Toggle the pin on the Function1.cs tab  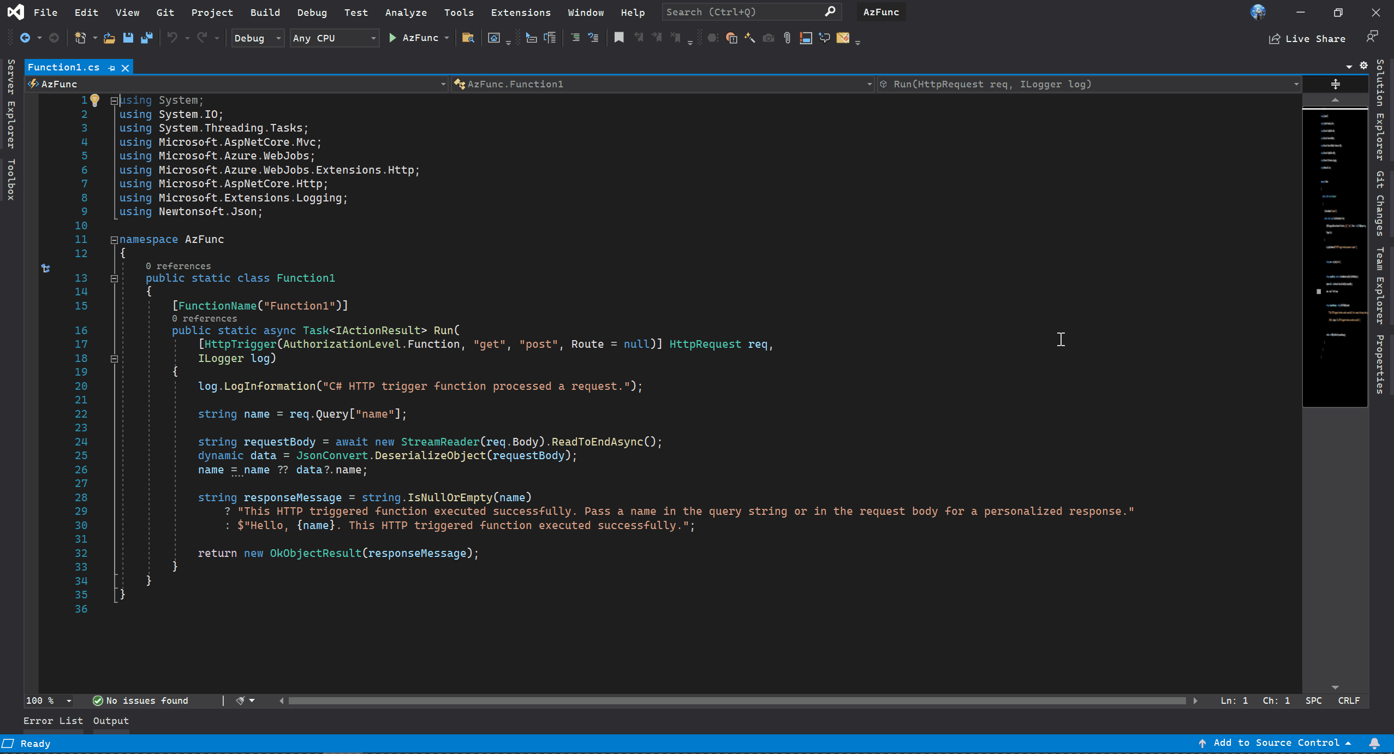(111, 68)
